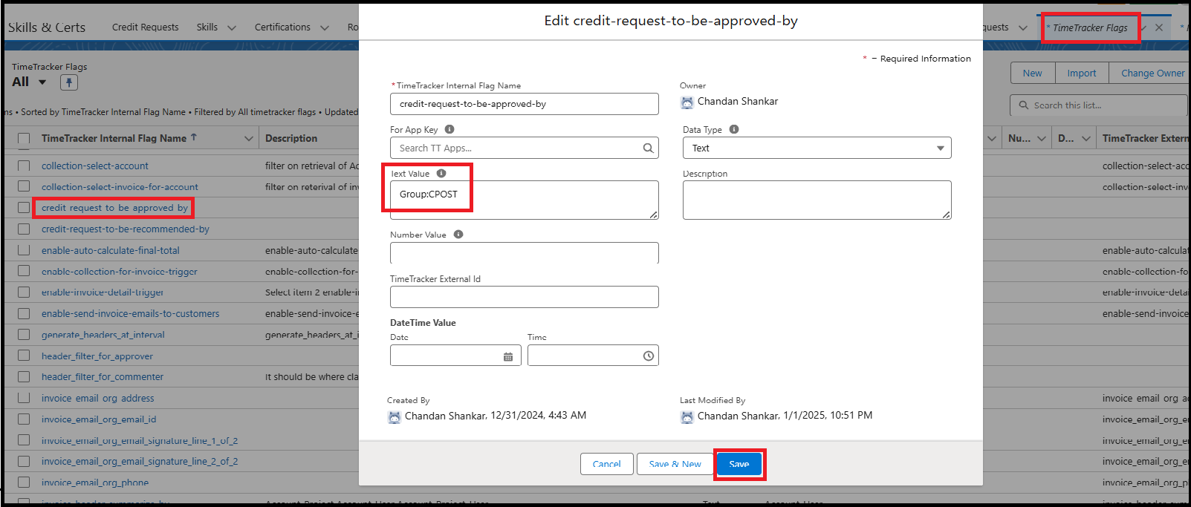
Task: Open the Skills tab dropdown chevron
Action: point(232,27)
